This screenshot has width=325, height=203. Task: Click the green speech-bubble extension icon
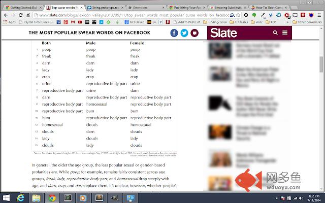point(254,15)
